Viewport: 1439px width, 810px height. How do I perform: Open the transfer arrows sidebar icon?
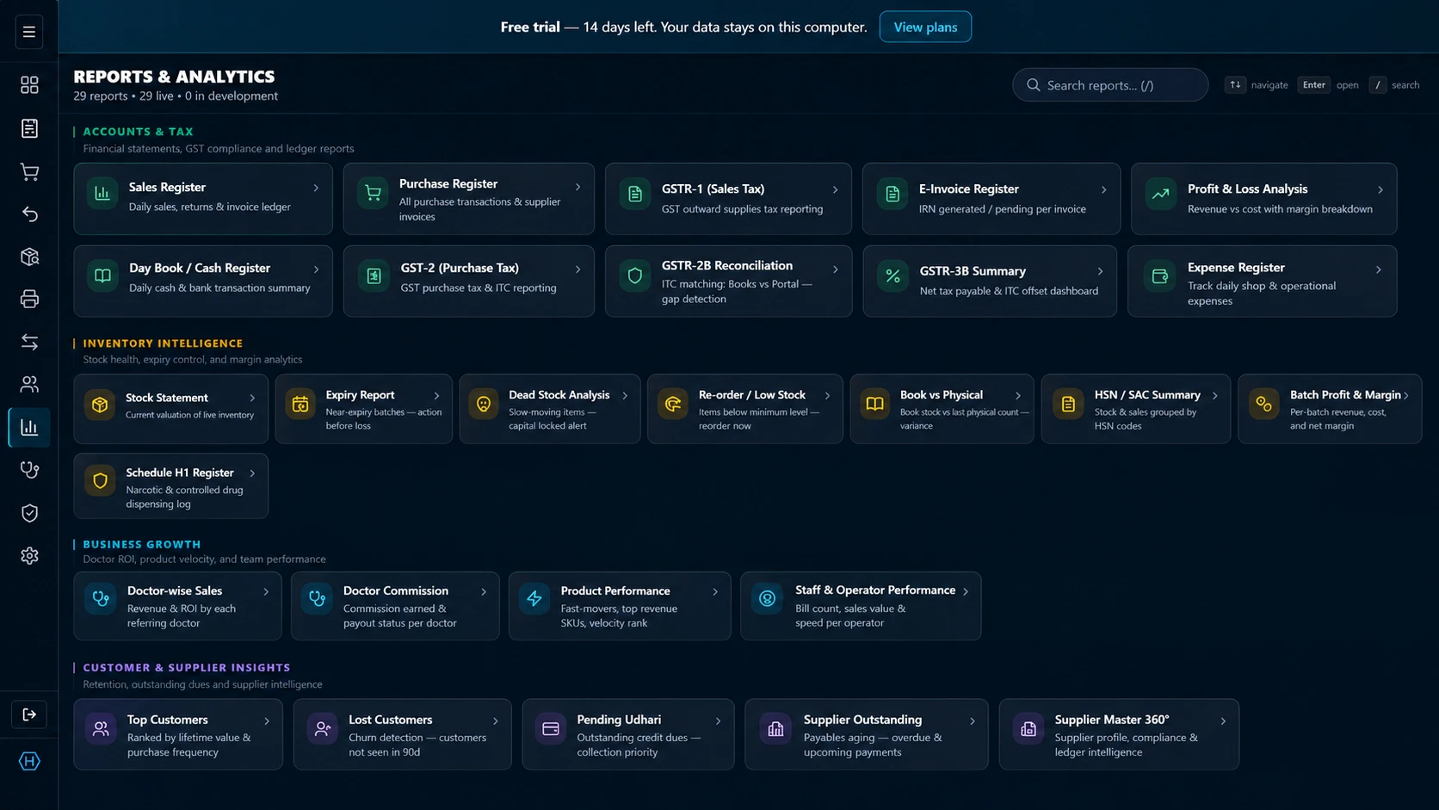tap(29, 342)
